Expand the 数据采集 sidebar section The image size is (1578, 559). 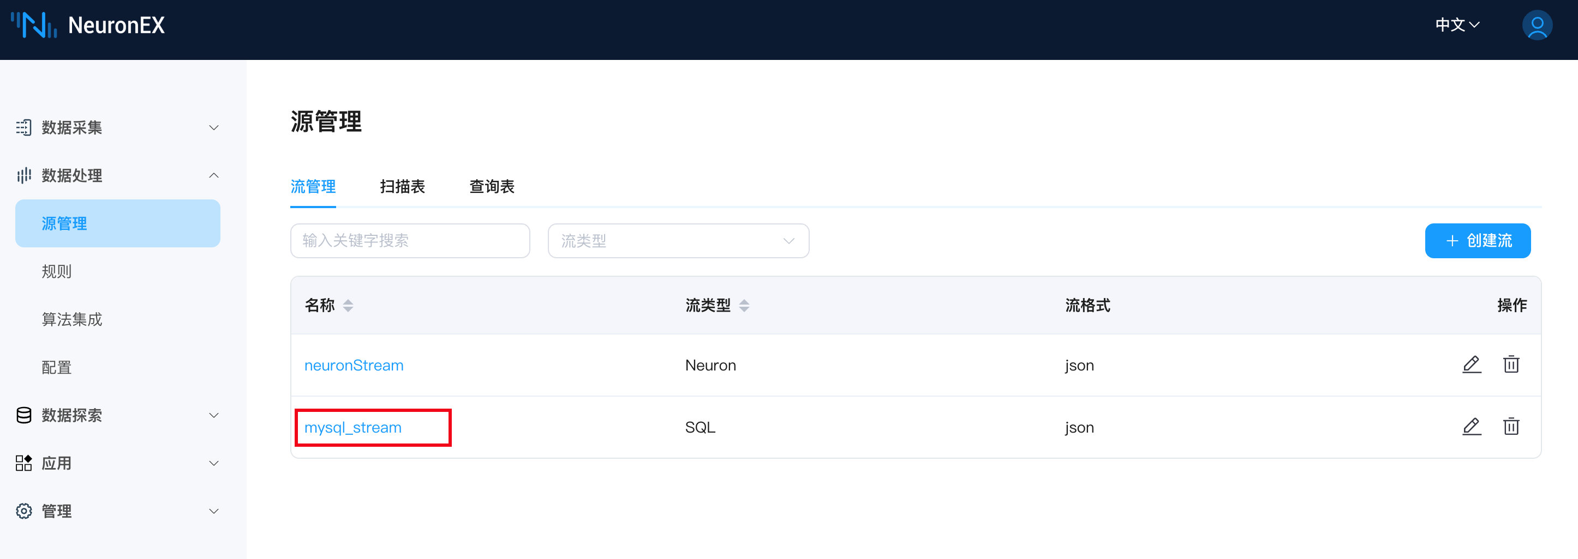point(116,127)
